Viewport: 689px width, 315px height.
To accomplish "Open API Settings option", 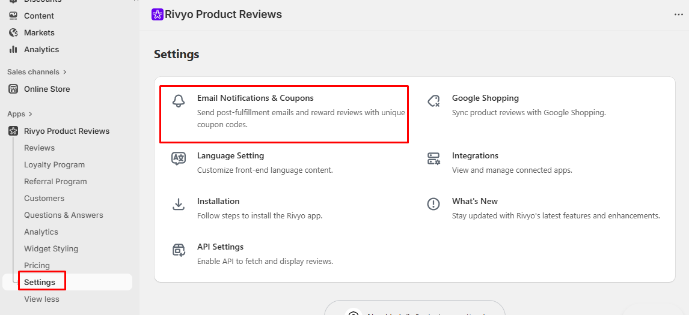I will pos(220,247).
